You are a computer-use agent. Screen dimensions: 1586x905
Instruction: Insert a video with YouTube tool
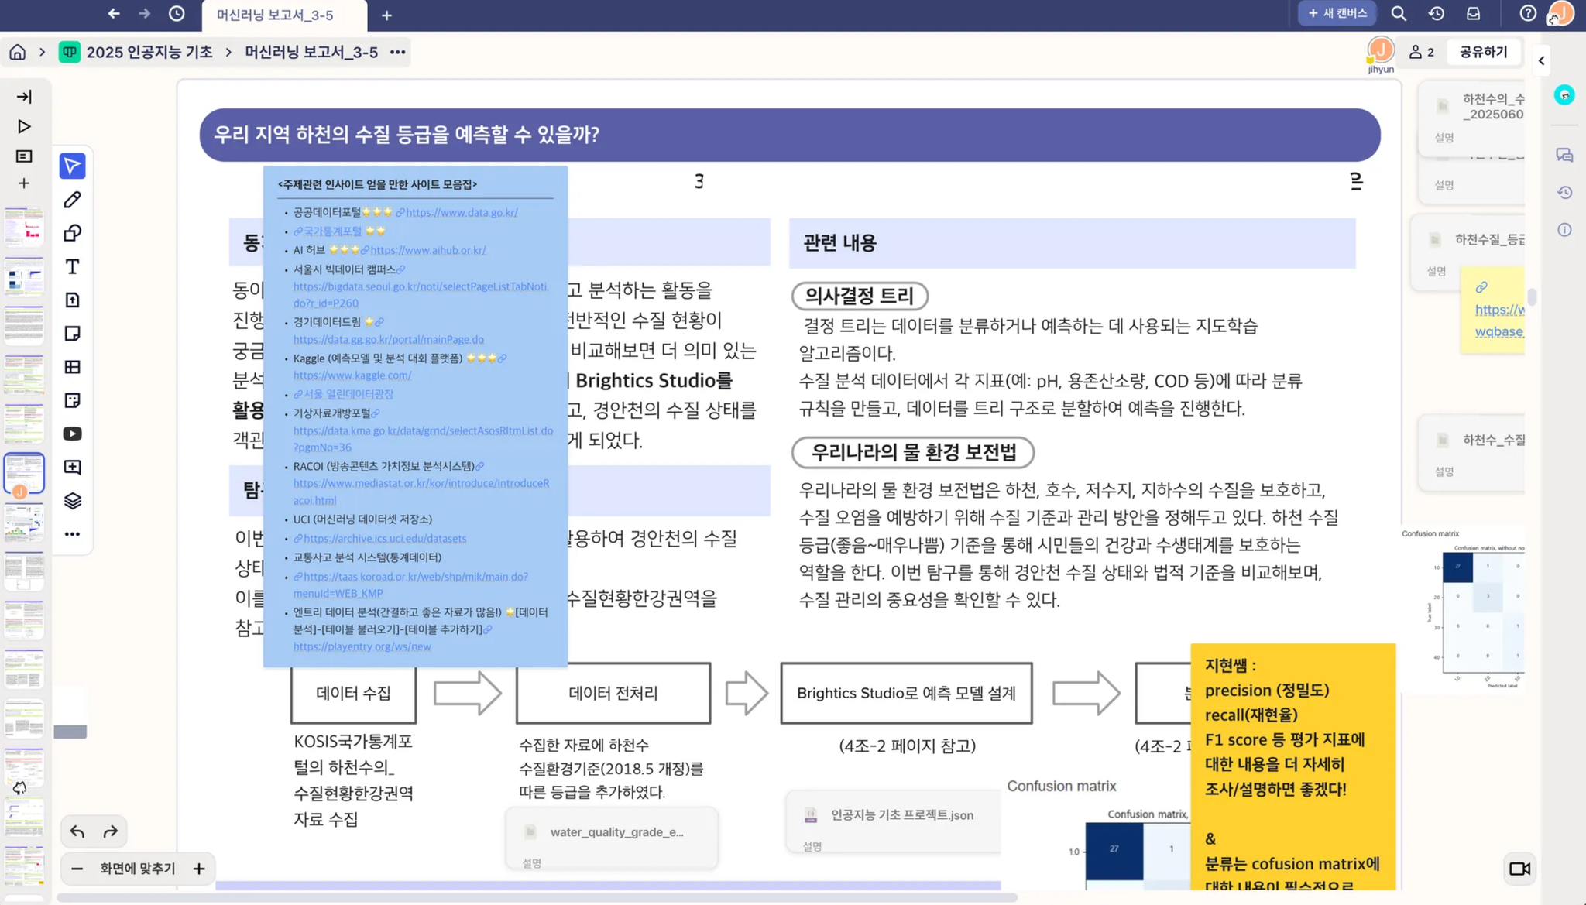coord(72,434)
